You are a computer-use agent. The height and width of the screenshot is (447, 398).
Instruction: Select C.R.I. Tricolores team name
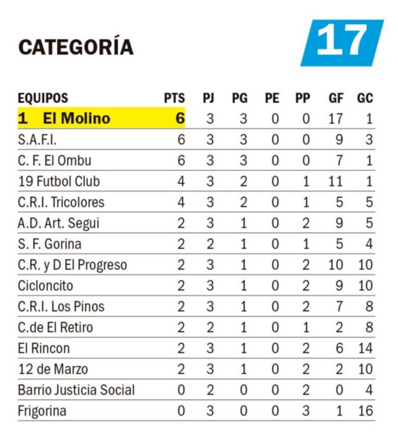click(61, 202)
